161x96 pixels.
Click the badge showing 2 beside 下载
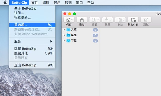coord(95,41)
